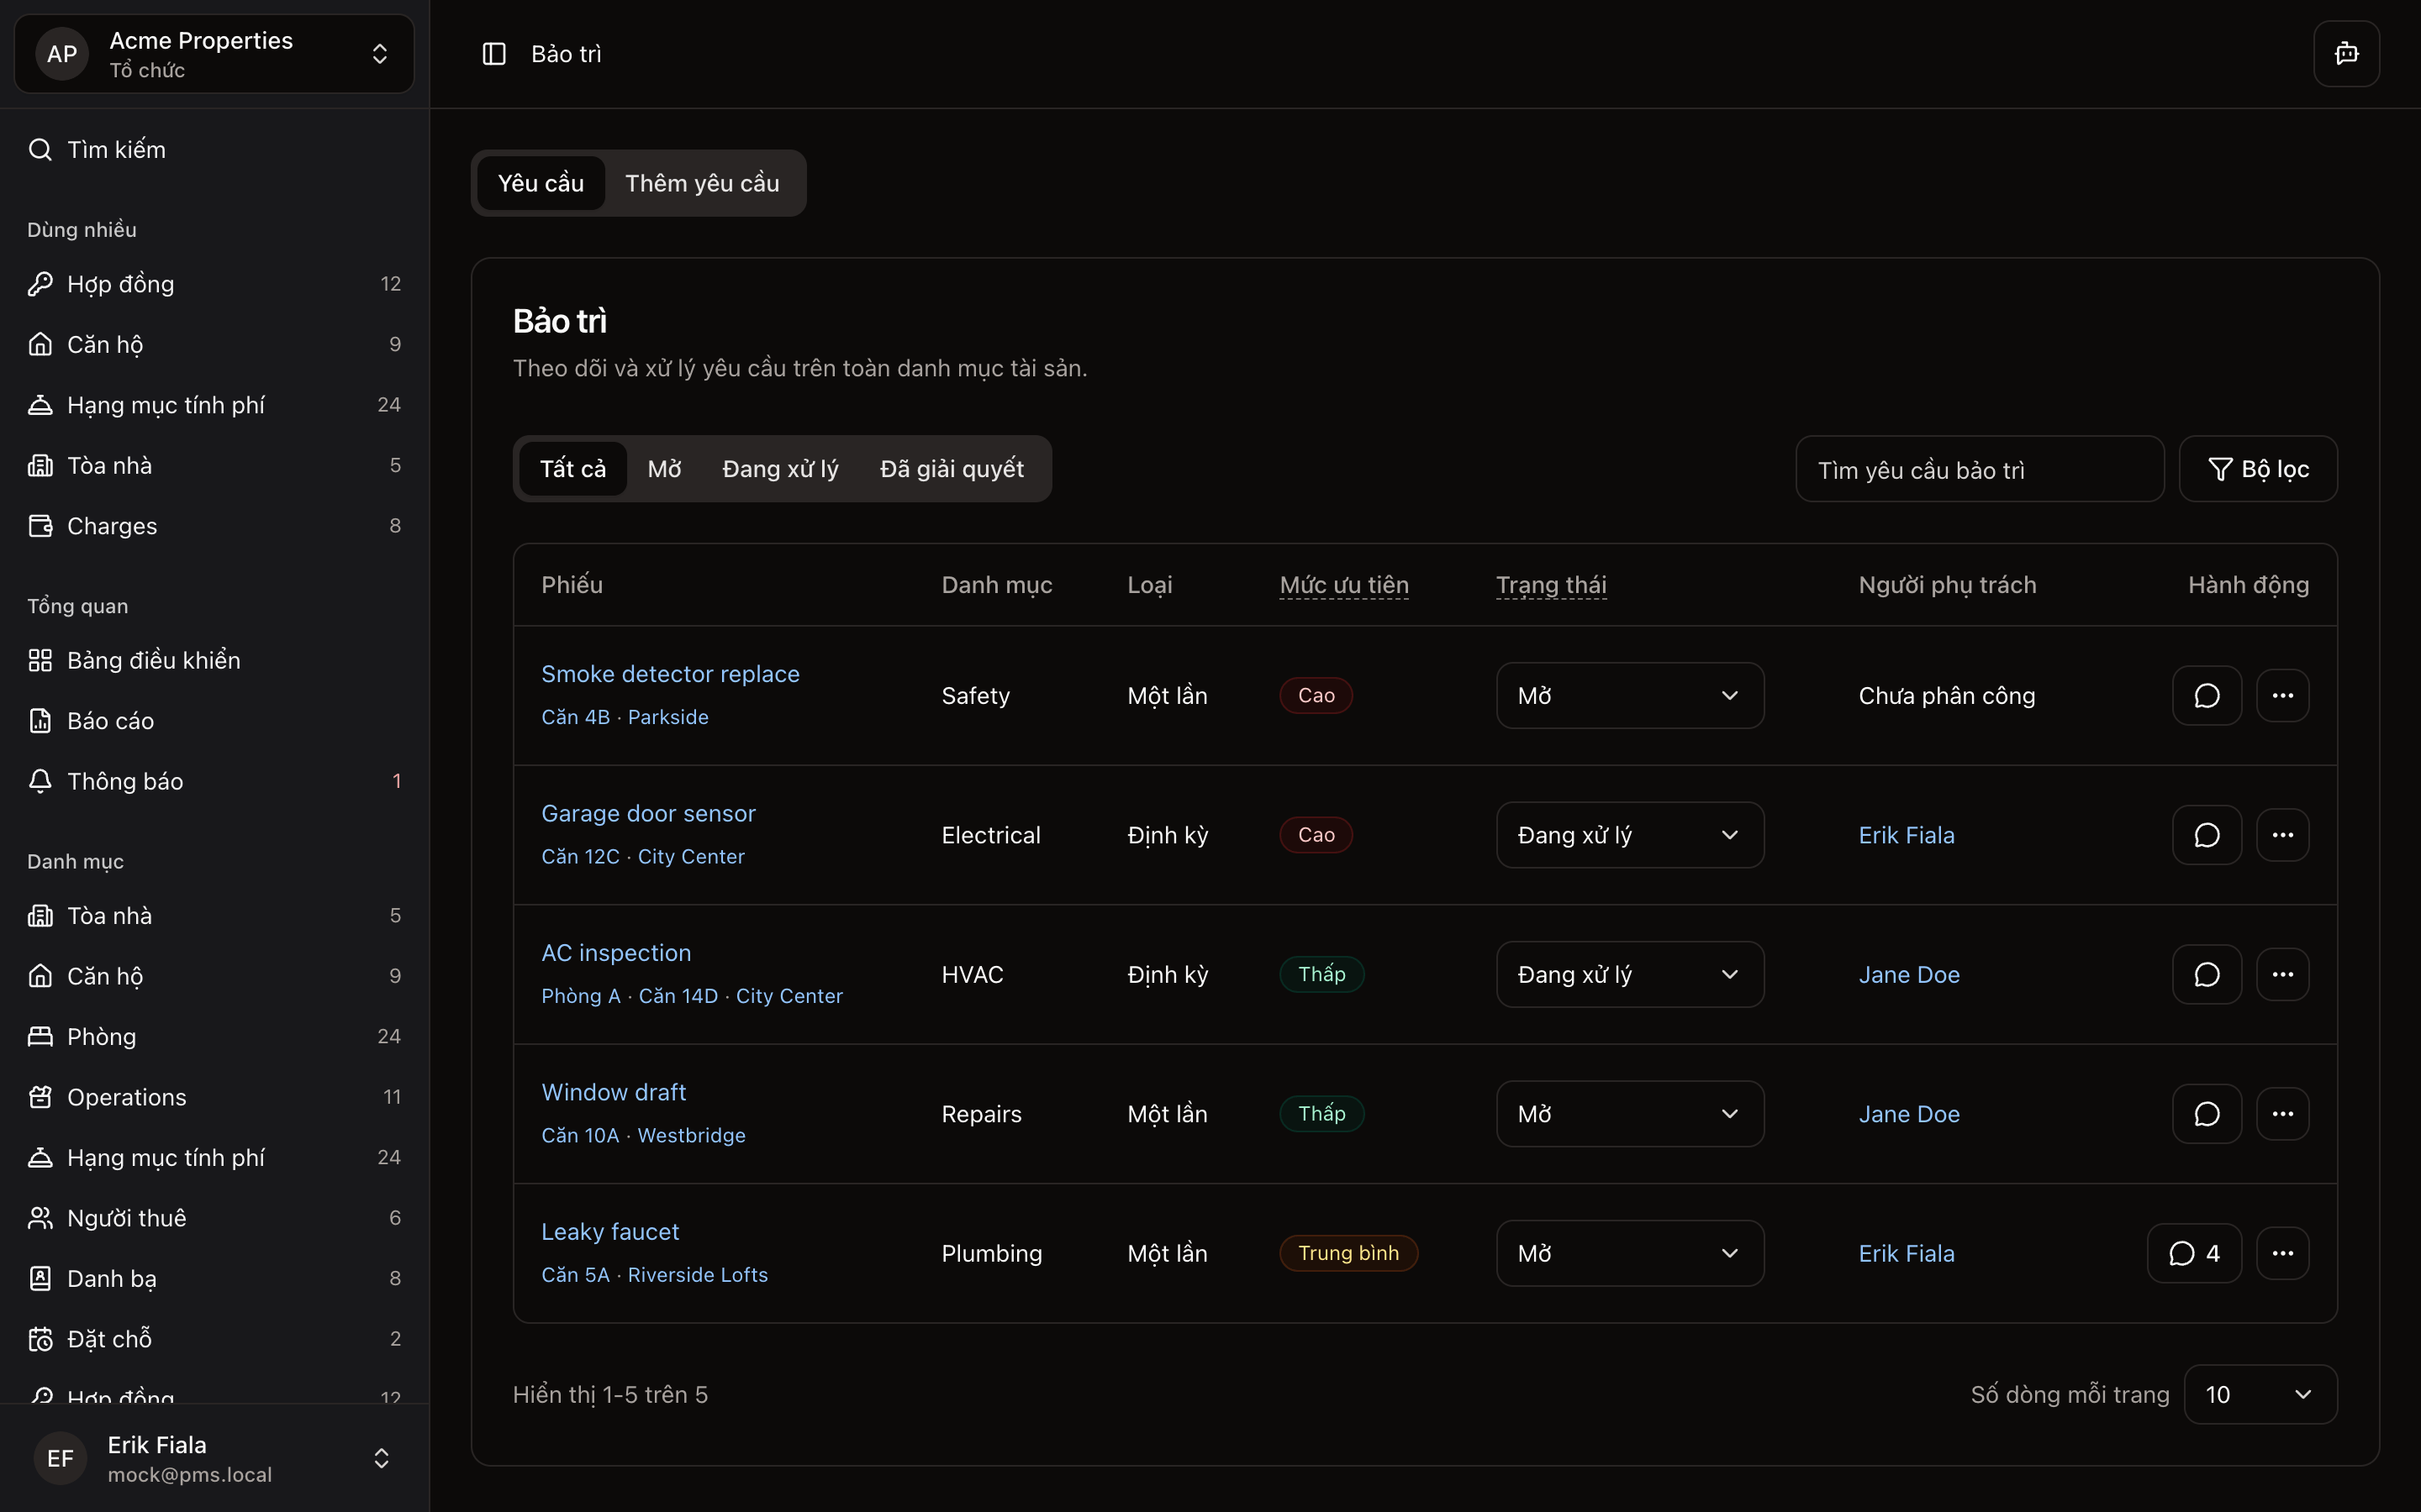Filter by the Đang xử lý tab

click(x=779, y=469)
